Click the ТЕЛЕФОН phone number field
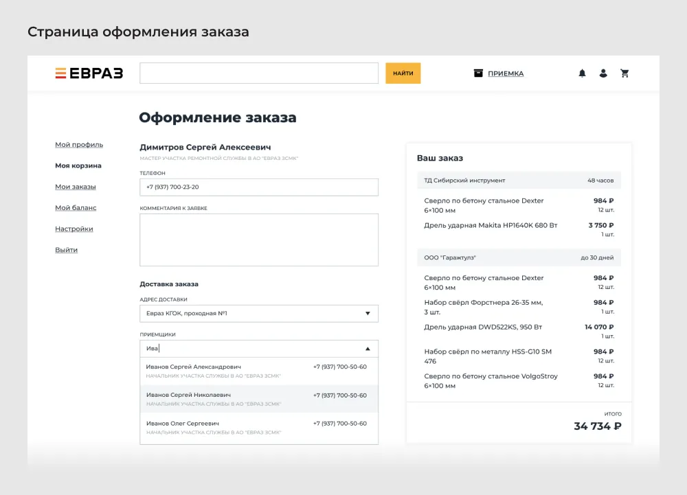687x495 pixels. coord(258,186)
